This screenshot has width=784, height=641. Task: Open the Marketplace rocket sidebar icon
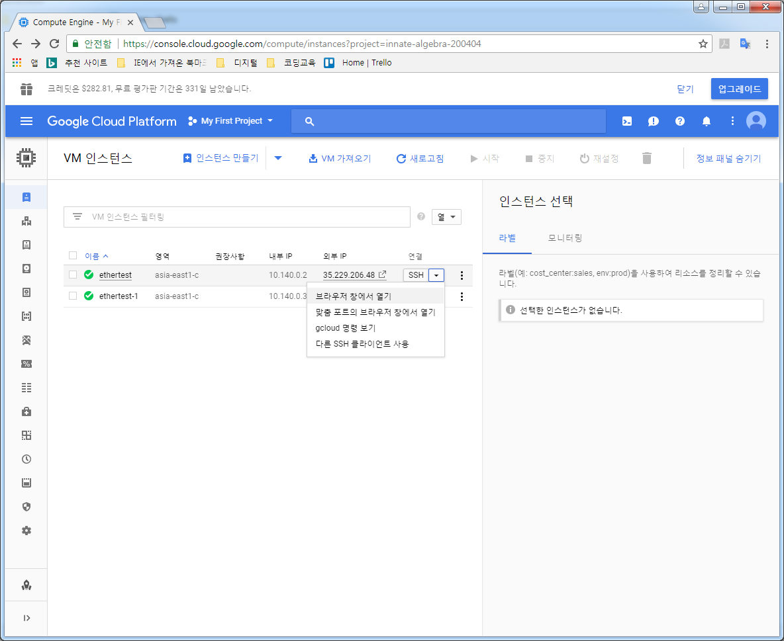point(26,585)
